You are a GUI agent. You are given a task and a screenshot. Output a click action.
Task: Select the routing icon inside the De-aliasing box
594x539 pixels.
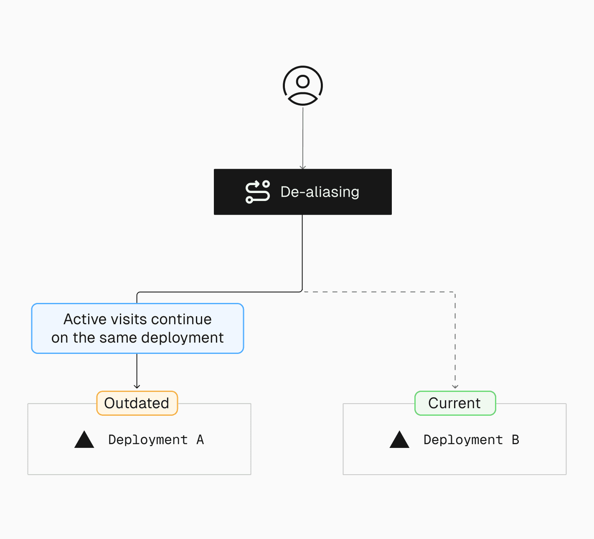pyautogui.click(x=258, y=191)
